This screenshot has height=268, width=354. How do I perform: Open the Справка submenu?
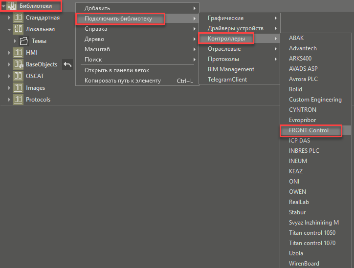coord(137,29)
